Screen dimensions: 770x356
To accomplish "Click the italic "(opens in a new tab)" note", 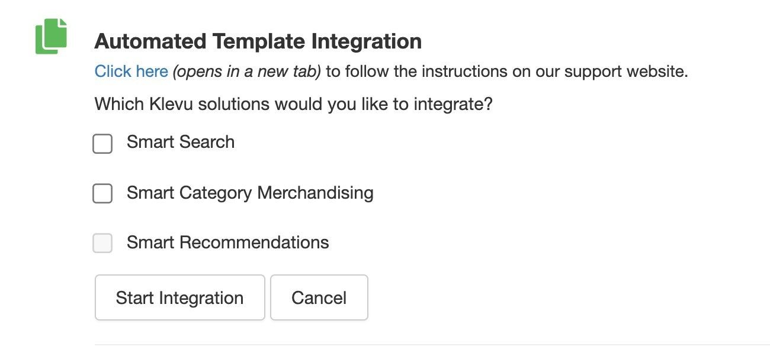I will coord(246,72).
